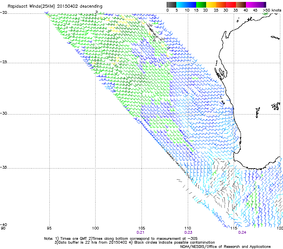
Task: Click legend tick label '25'
Action: click(x=216, y=10)
